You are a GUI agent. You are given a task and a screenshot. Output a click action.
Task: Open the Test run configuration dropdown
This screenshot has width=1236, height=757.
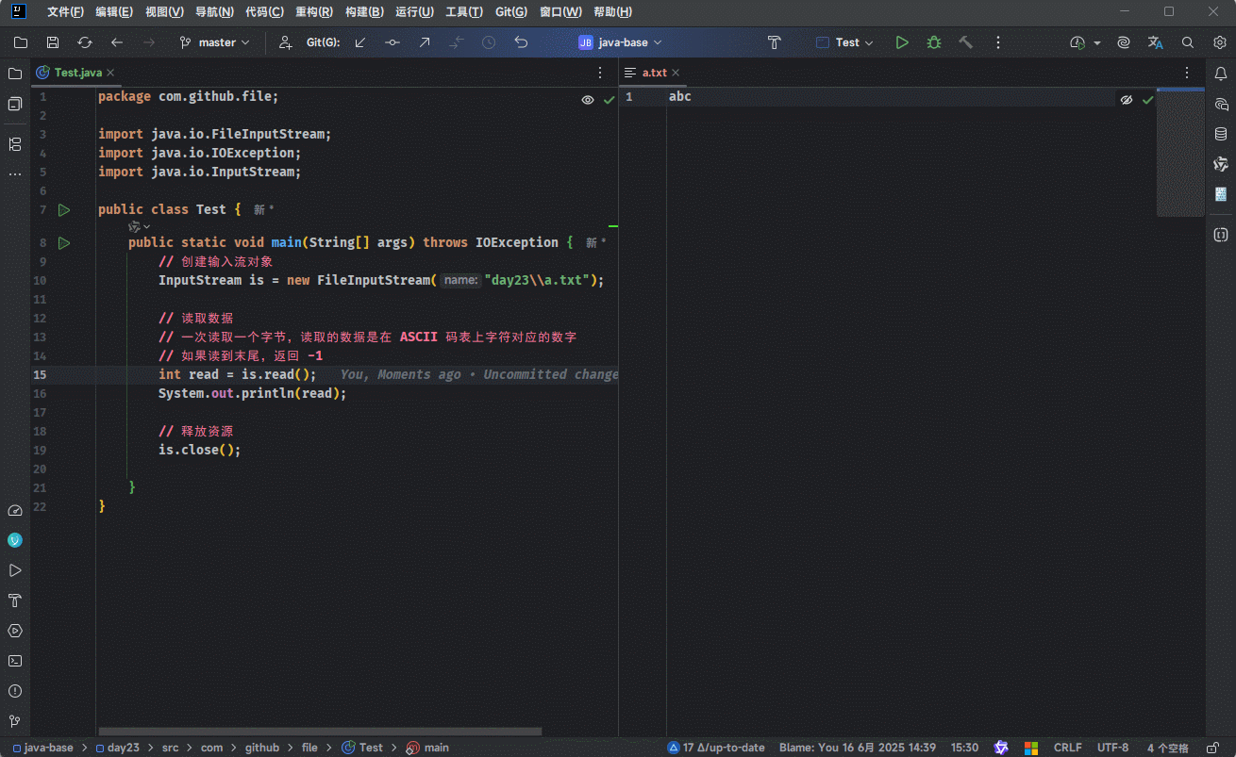tap(846, 42)
